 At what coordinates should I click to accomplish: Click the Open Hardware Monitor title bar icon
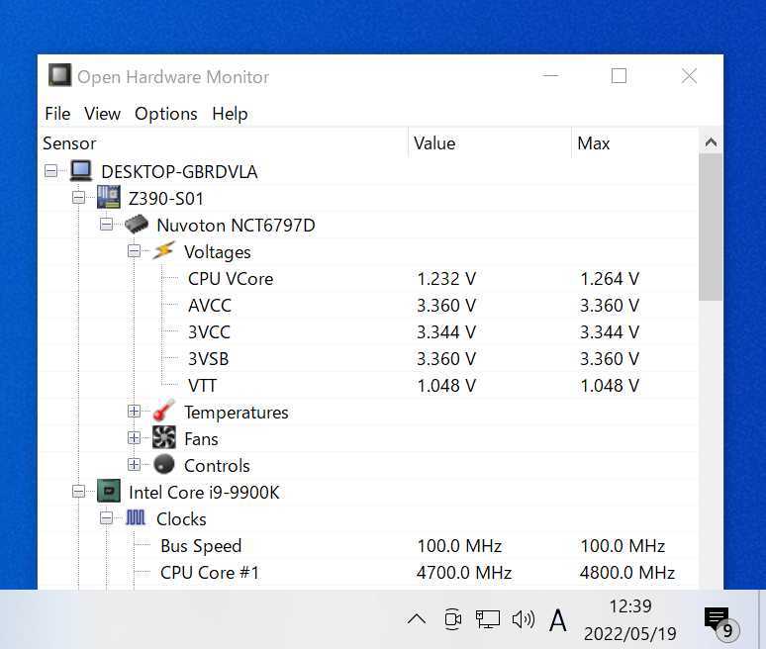59,75
